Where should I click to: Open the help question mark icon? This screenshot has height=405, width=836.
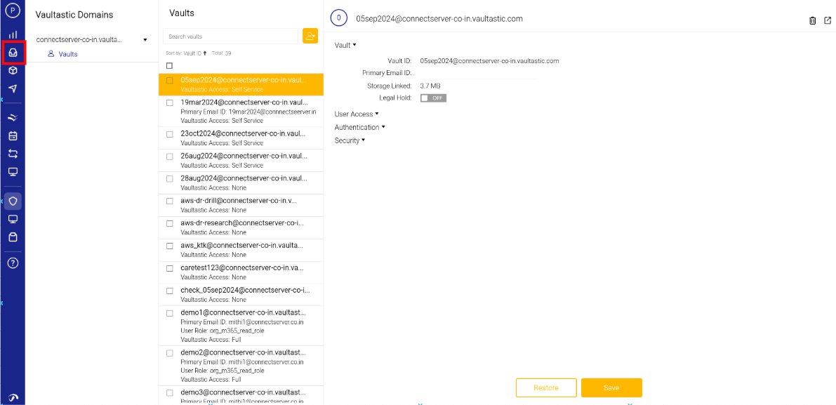click(13, 263)
